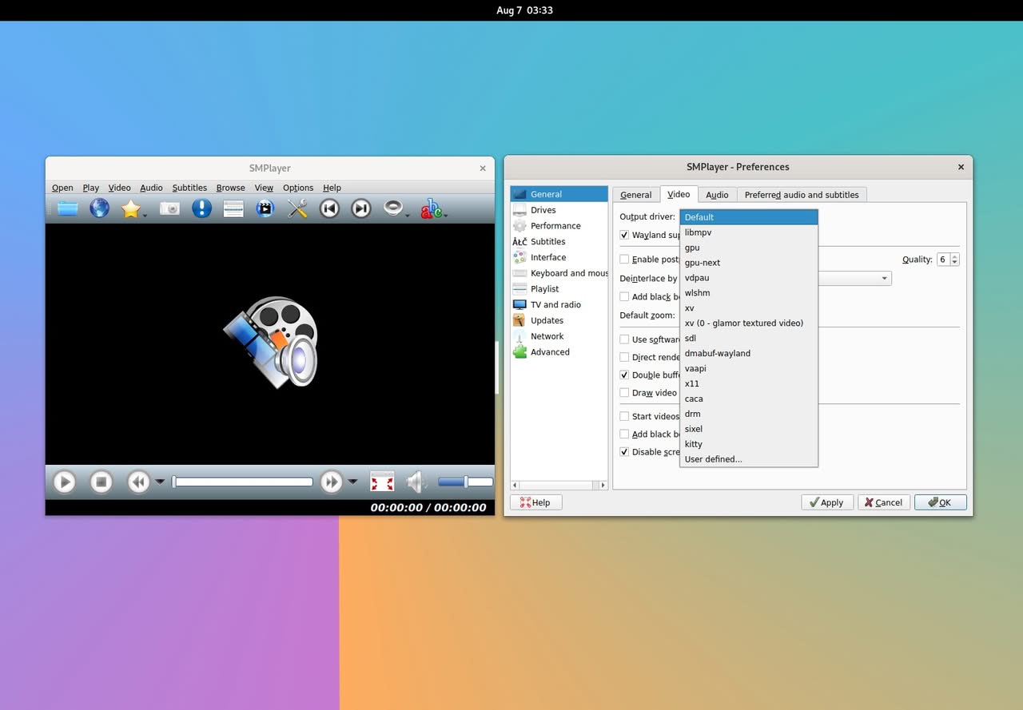Viewport: 1023px width, 710px height.
Task: Show file information with the blue exclamation icon
Action: 201,209
